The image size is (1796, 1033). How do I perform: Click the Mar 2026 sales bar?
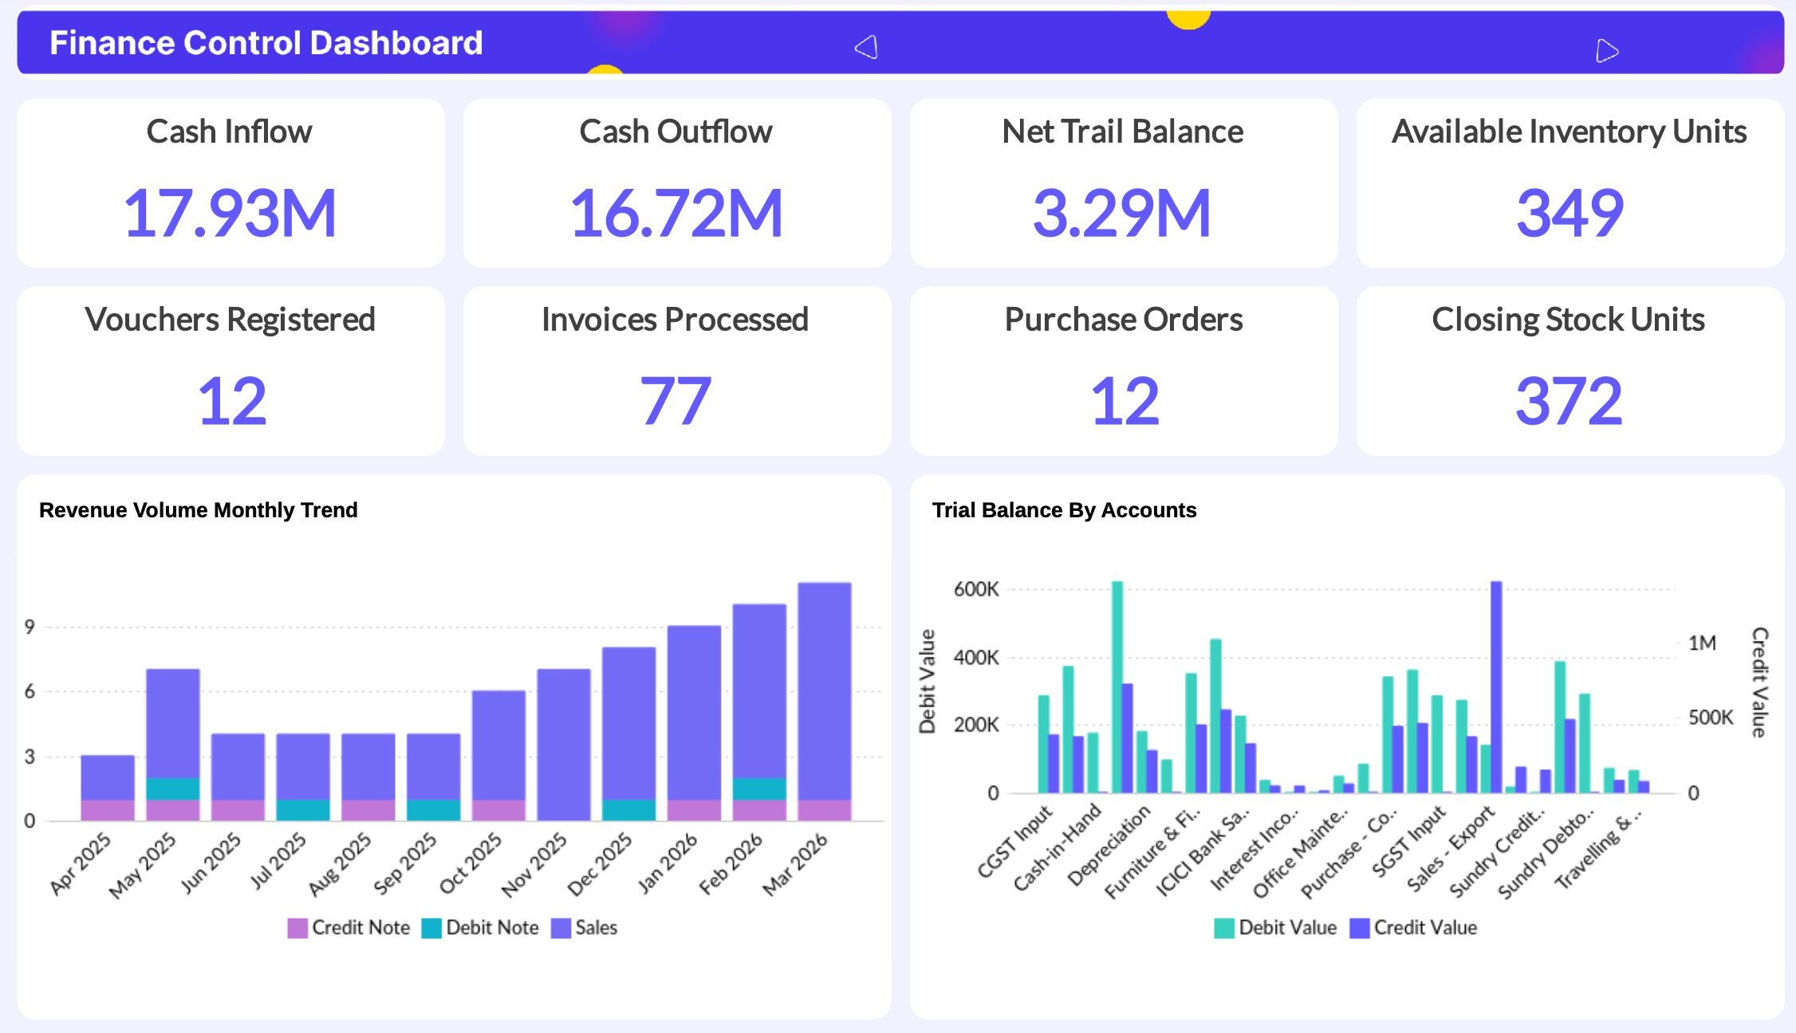(824, 689)
